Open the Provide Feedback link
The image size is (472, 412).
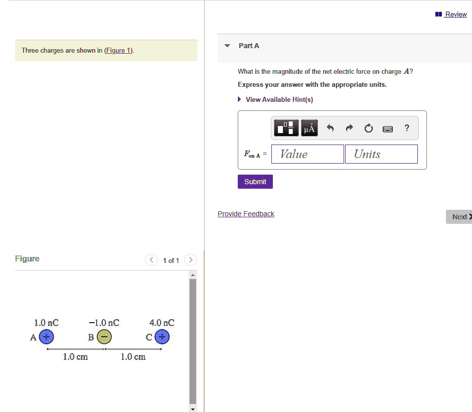pyautogui.click(x=246, y=213)
